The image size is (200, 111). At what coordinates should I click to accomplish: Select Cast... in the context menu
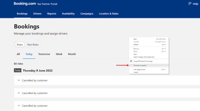click(x=149, y=54)
